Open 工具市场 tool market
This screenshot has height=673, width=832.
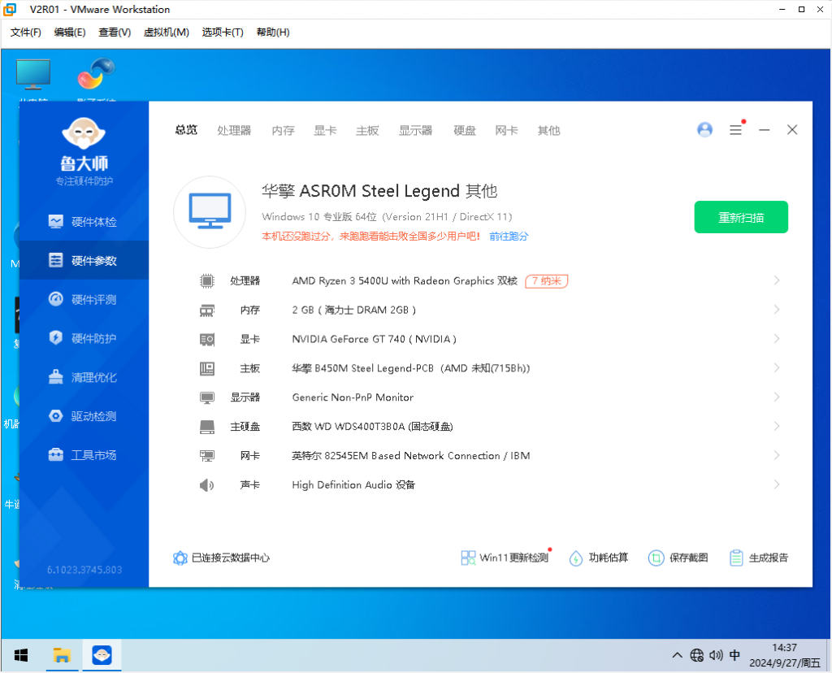tap(83, 455)
